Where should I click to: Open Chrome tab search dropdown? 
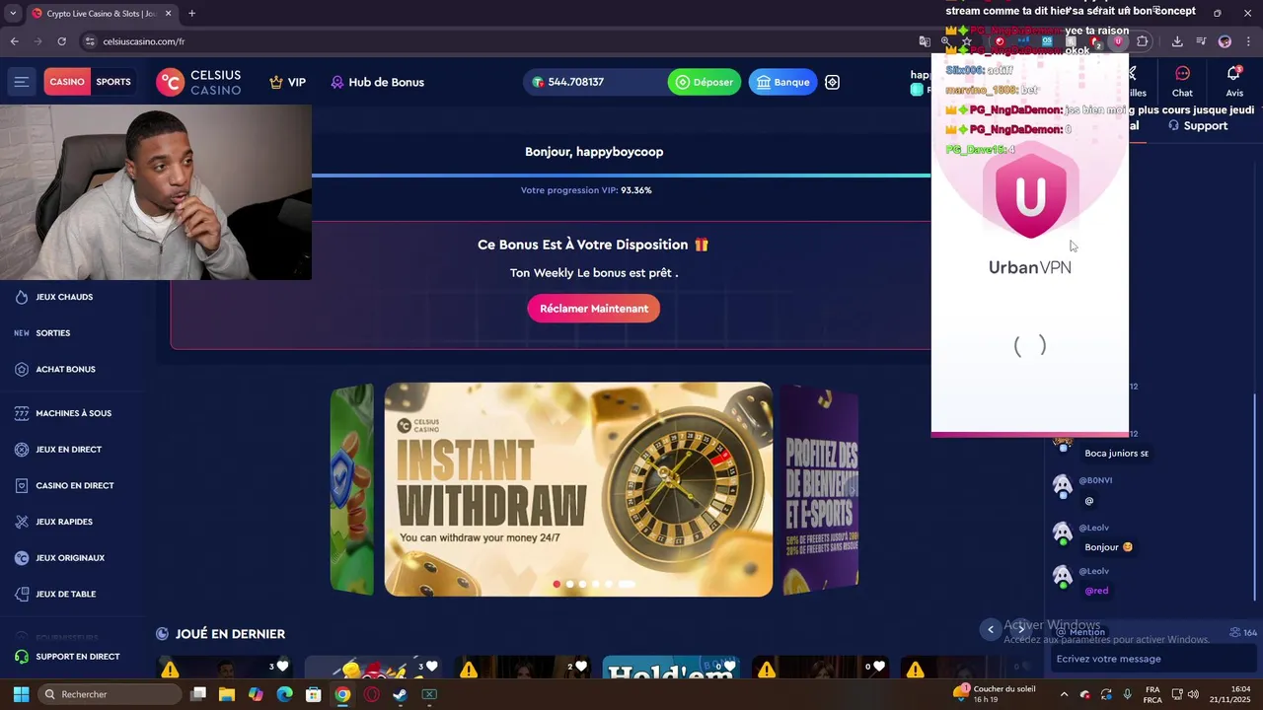tap(13, 13)
